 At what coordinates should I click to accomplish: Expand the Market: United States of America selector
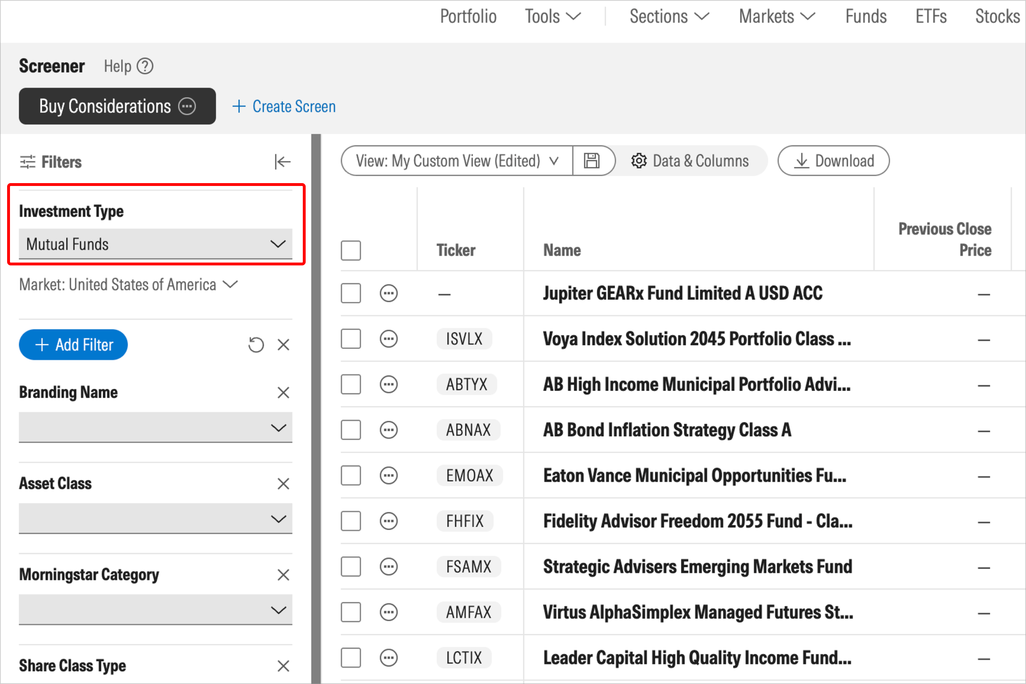click(128, 285)
